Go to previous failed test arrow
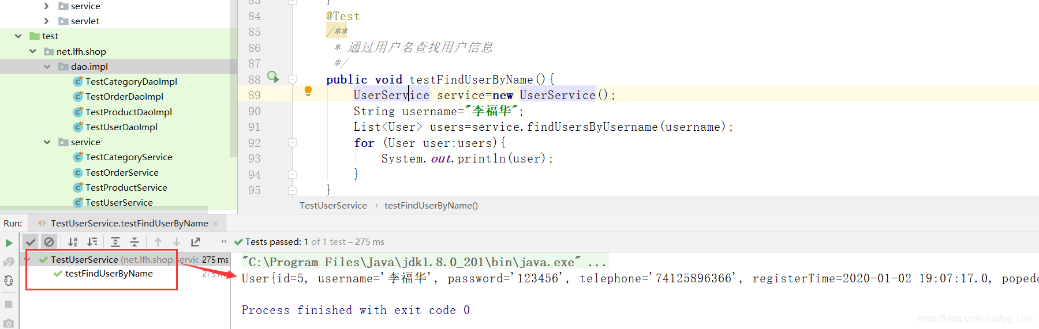 [x=158, y=242]
